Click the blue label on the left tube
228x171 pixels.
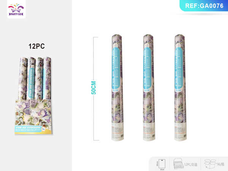click(x=116, y=68)
